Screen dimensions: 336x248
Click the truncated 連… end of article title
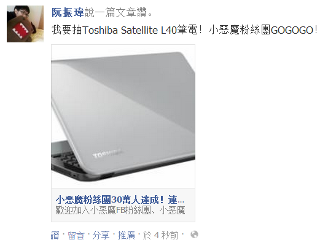coord(176,200)
